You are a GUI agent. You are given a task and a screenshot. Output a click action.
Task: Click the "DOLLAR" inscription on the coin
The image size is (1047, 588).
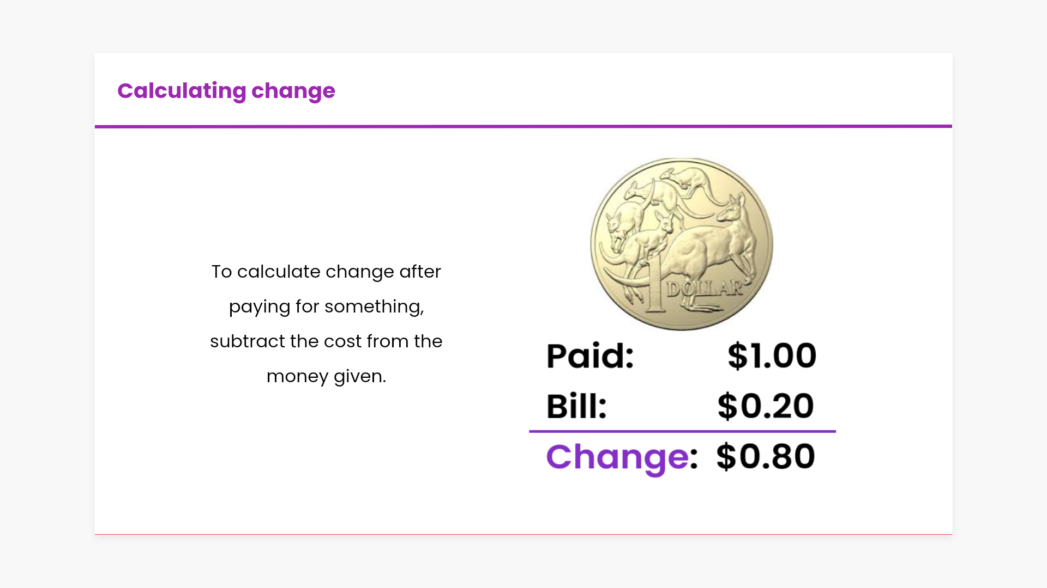click(705, 289)
